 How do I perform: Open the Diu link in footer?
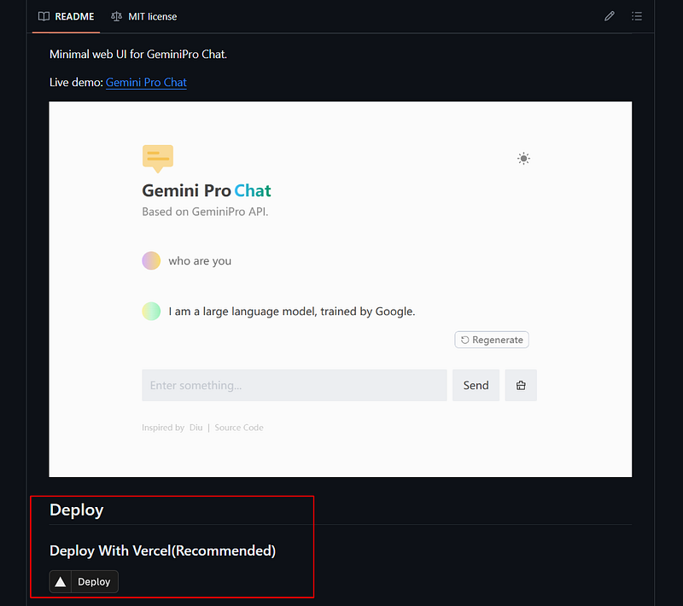tap(196, 428)
